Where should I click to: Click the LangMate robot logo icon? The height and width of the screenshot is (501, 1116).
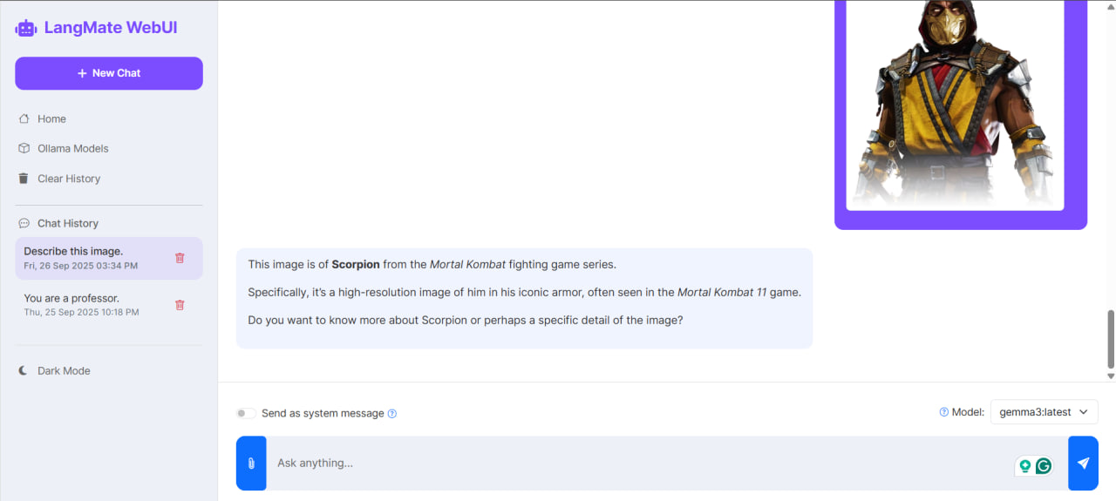26,28
